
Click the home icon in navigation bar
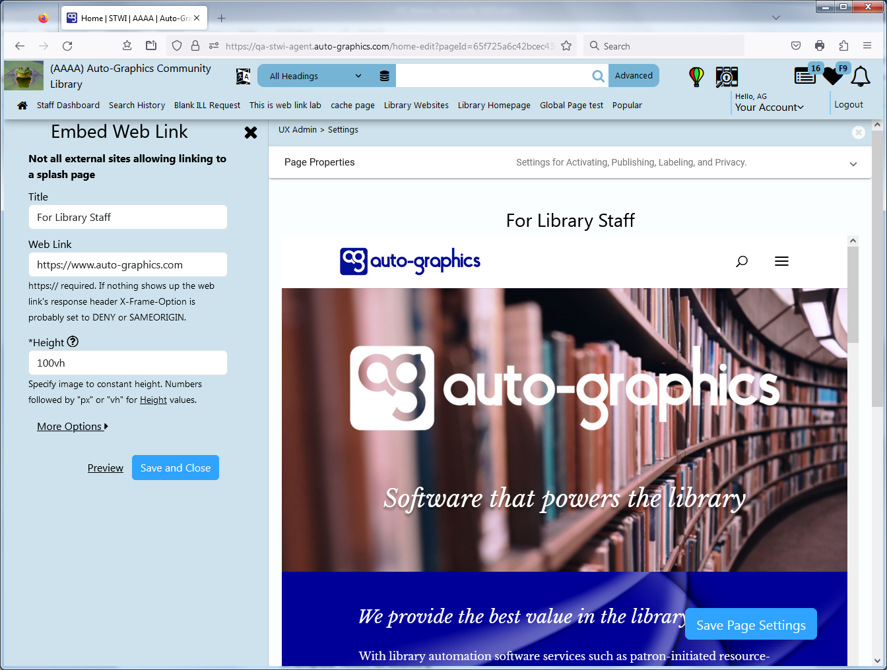[22, 106]
